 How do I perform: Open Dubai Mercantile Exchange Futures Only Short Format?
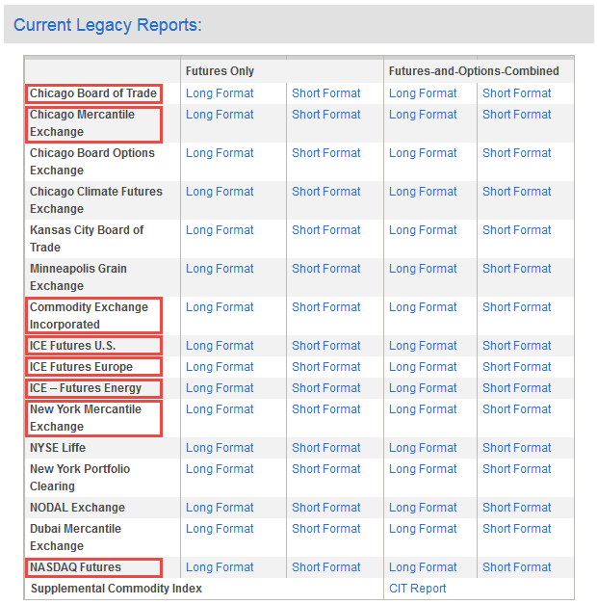[325, 529]
